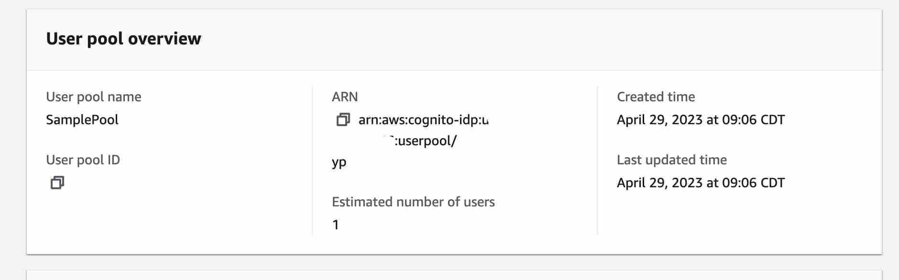This screenshot has height=280, width=899.
Task: Click the ARN field label
Action: click(345, 97)
